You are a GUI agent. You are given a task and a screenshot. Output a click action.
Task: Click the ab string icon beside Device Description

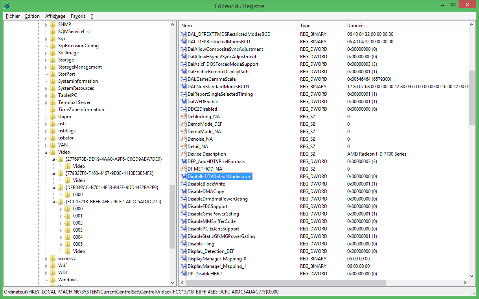[x=183, y=154]
